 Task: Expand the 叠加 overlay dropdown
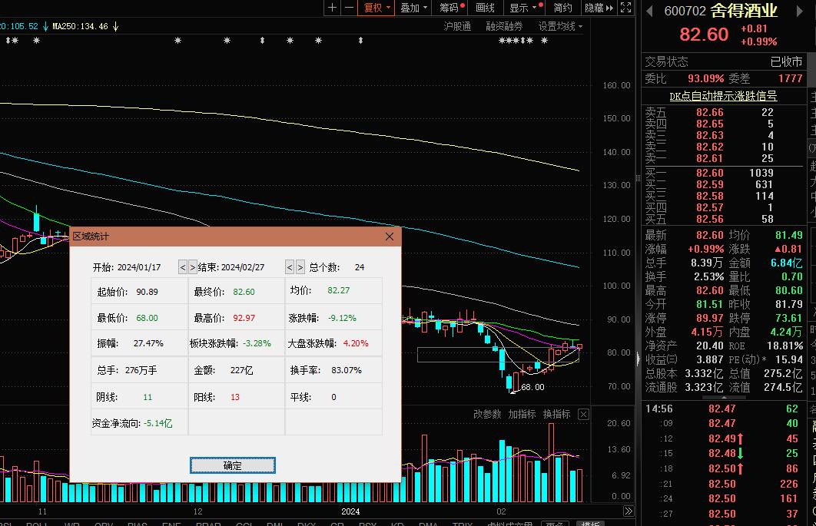(x=414, y=8)
